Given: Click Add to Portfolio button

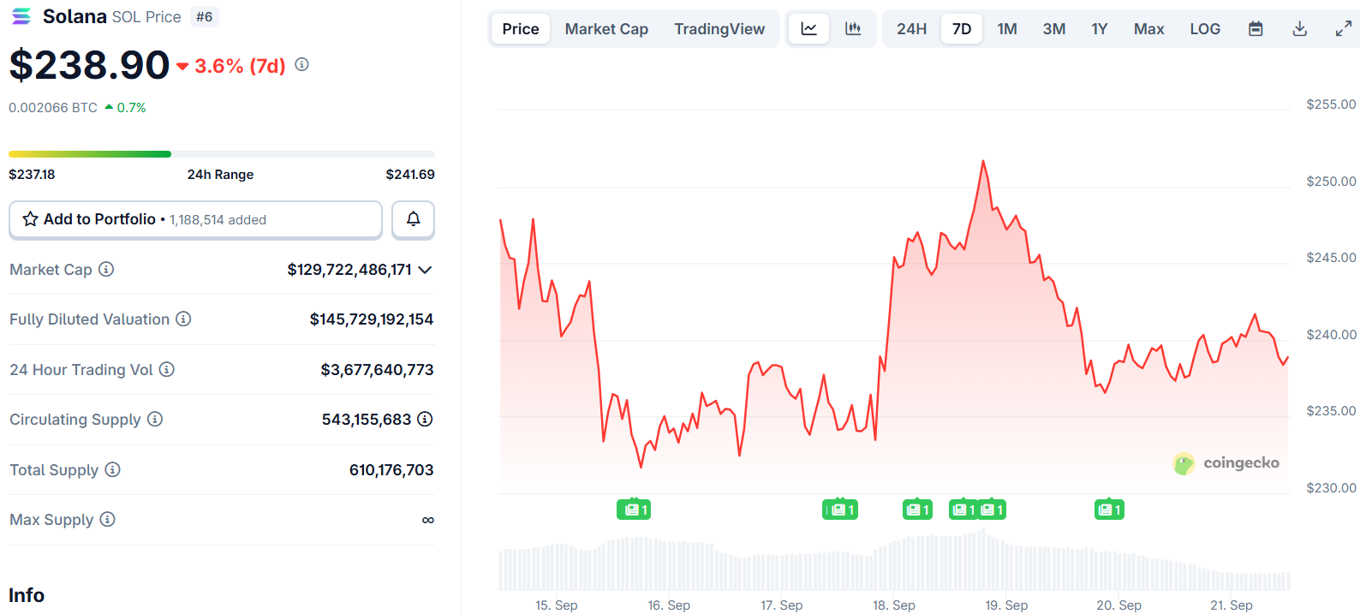Looking at the screenshot, I should click(x=195, y=219).
